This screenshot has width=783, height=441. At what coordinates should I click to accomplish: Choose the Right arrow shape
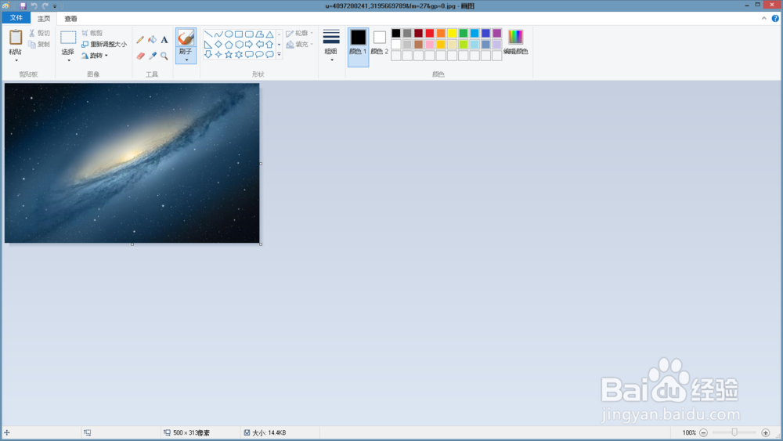(x=249, y=45)
